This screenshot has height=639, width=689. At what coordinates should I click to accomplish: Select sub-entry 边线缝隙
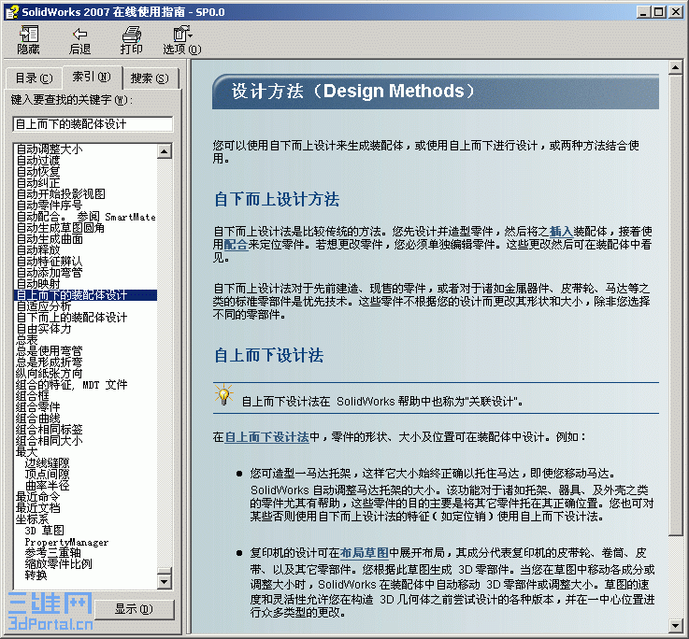[x=47, y=462]
